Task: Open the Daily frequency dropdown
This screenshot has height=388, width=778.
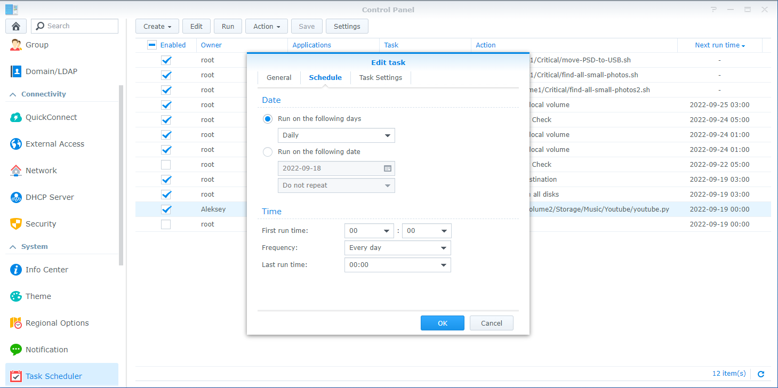Action: coord(336,135)
